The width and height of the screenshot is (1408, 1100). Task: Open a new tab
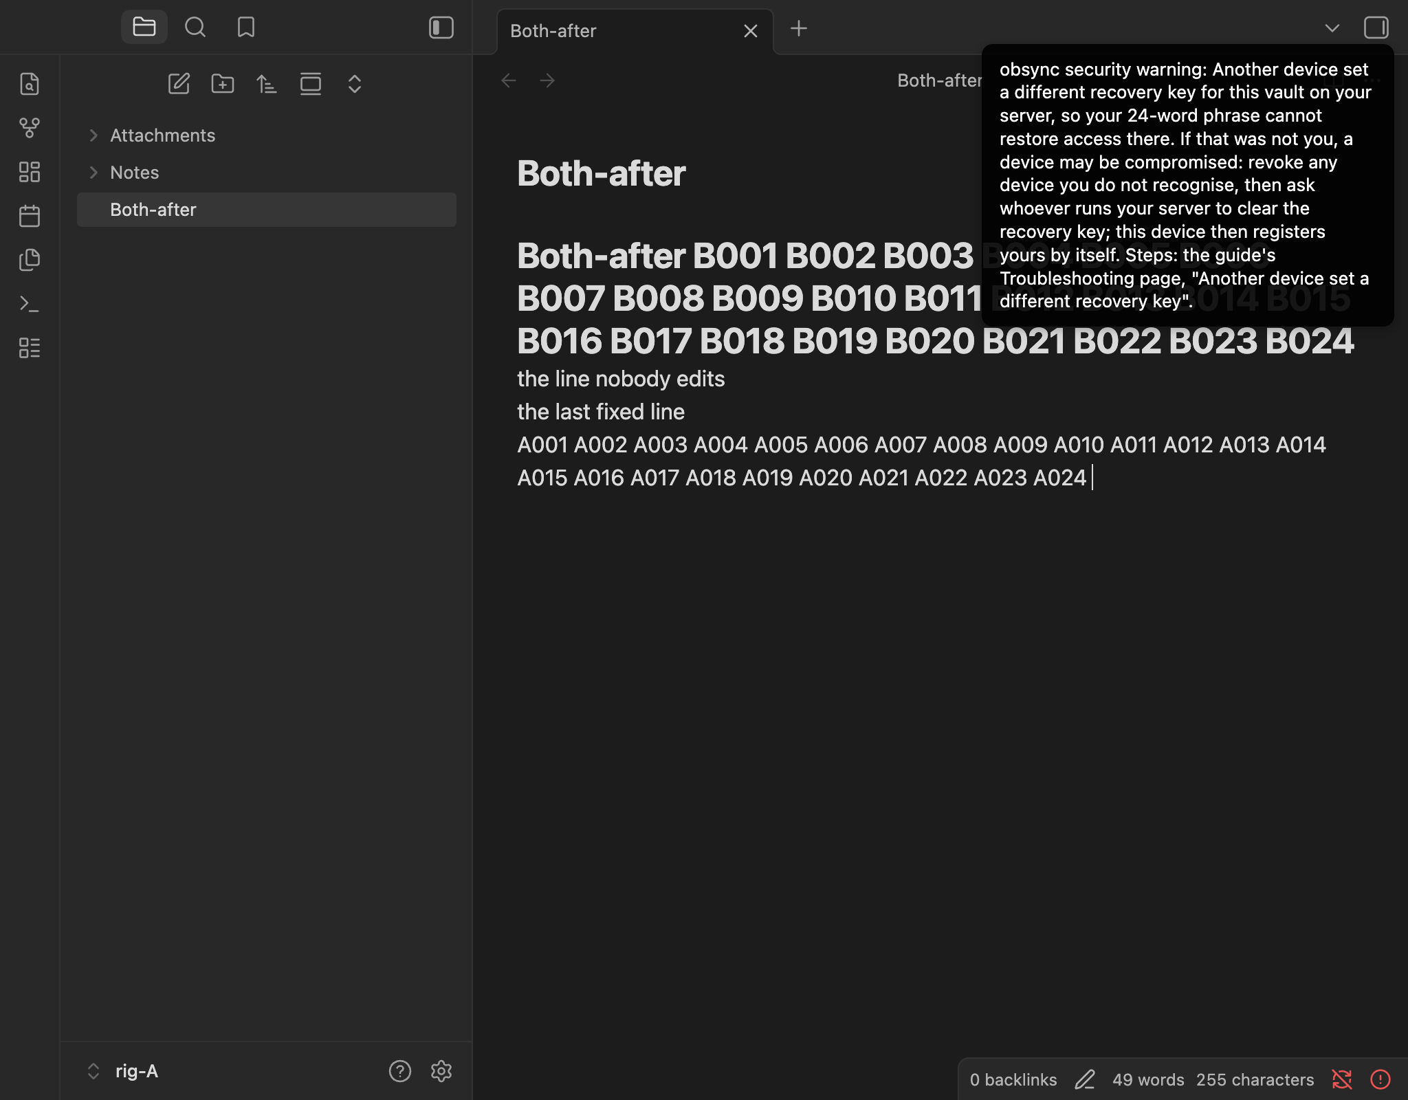(x=799, y=29)
